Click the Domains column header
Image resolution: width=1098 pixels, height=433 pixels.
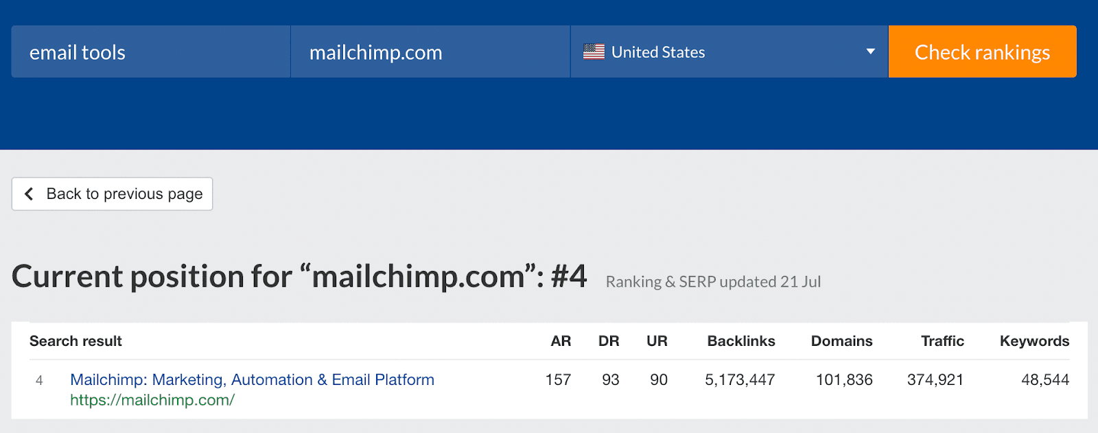(x=841, y=341)
